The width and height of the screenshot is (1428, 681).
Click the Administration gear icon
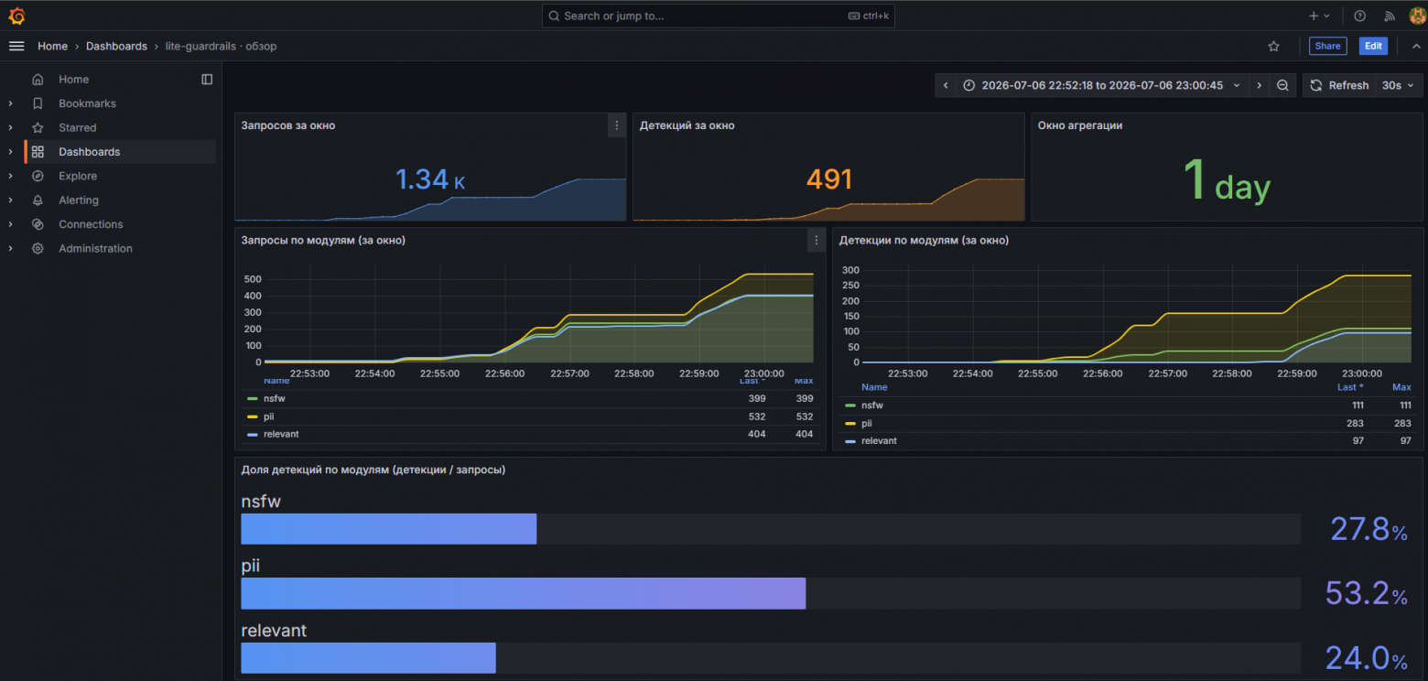(38, 248)
